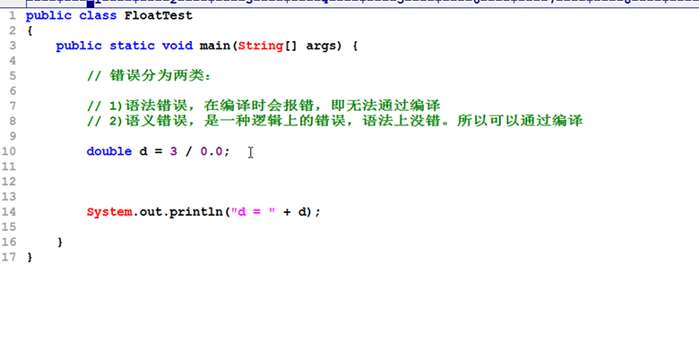Click 'println' on line 14
This screenshot has height=357, width=699.
tap(196, 212)
